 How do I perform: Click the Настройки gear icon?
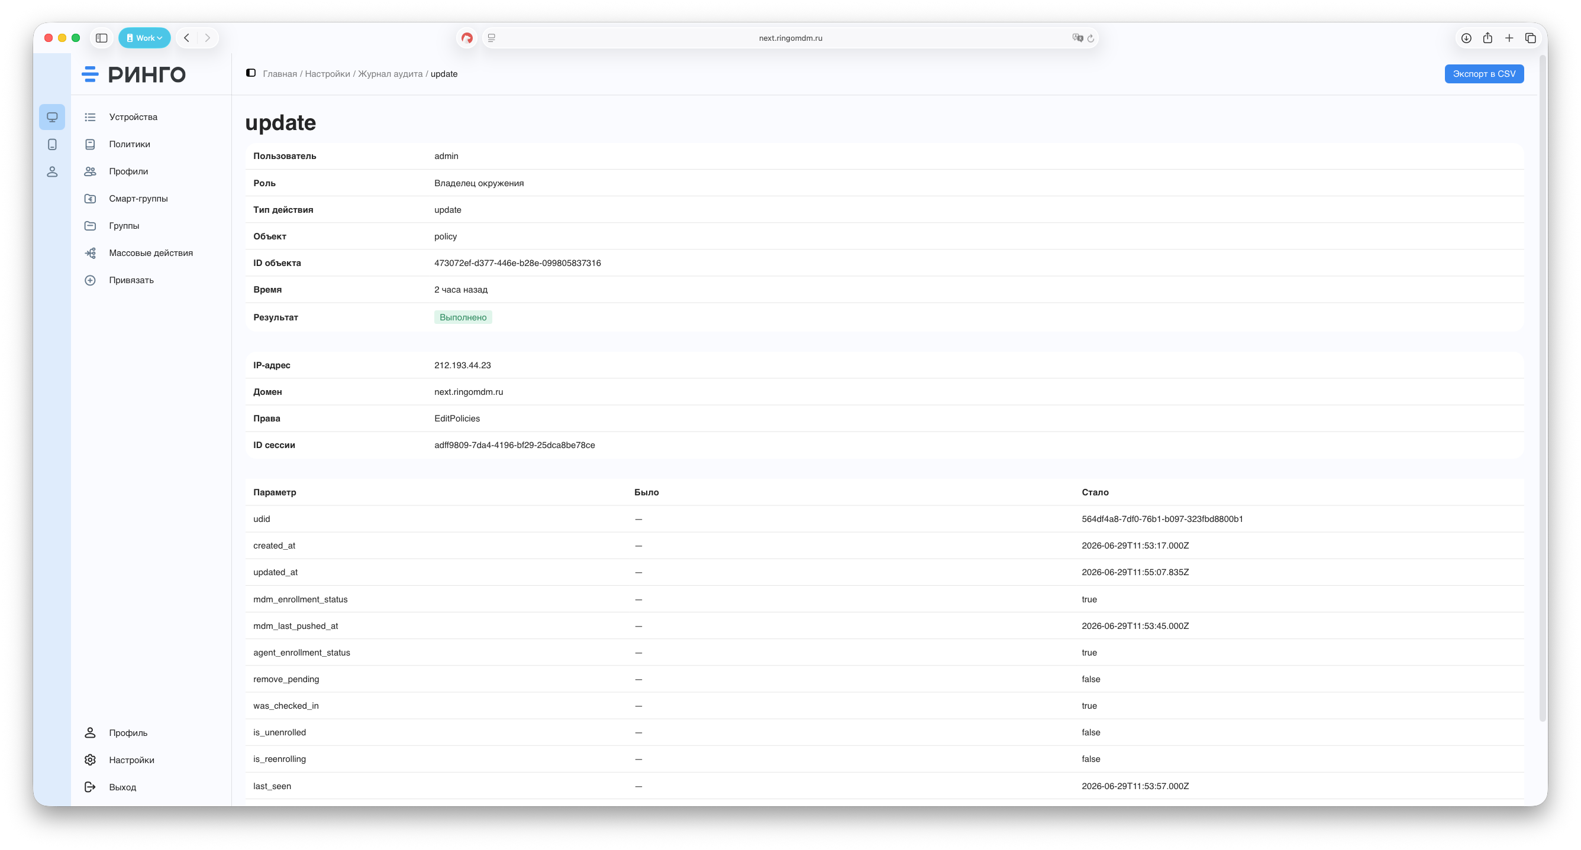pyautogui.click(x=90, y=760)
